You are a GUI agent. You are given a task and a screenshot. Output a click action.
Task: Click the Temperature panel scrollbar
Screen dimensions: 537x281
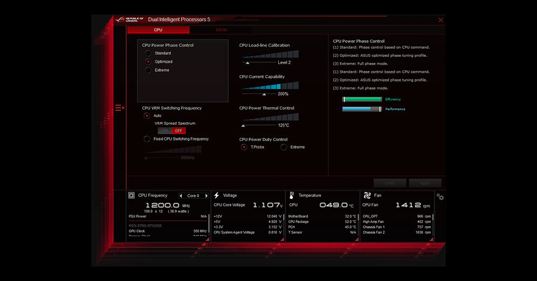point(358,218)
